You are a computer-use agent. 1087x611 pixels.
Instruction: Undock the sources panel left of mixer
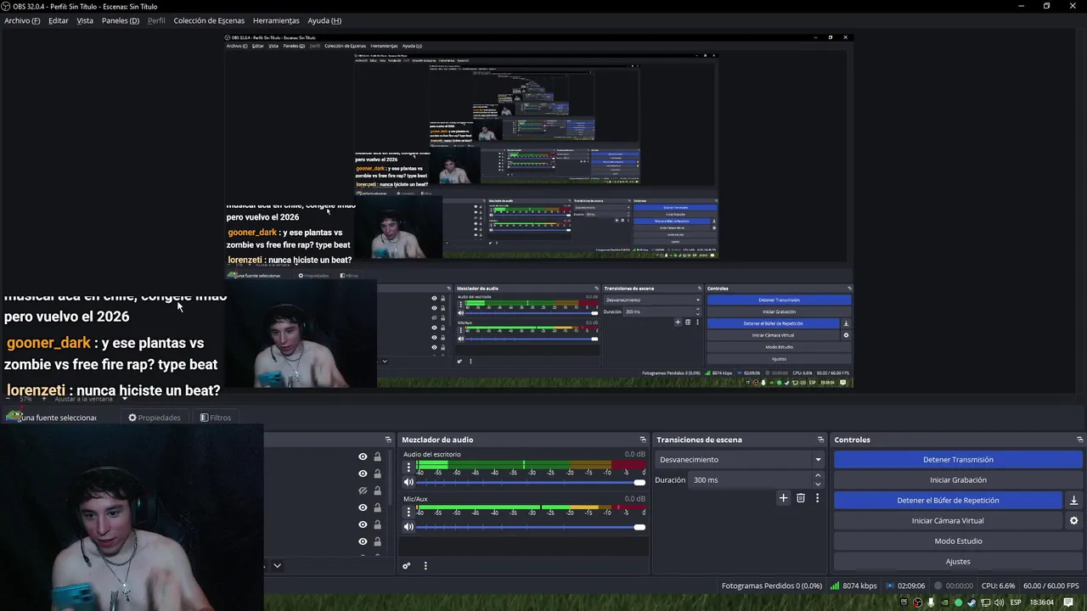[388, 440]
